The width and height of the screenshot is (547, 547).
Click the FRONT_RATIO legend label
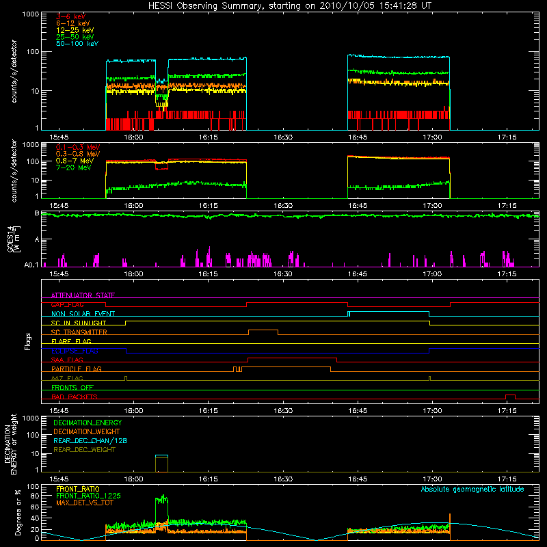tap(78, 489)
